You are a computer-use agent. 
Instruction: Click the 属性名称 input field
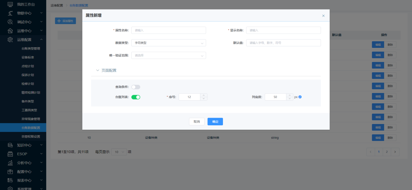(x=168, y=30)
